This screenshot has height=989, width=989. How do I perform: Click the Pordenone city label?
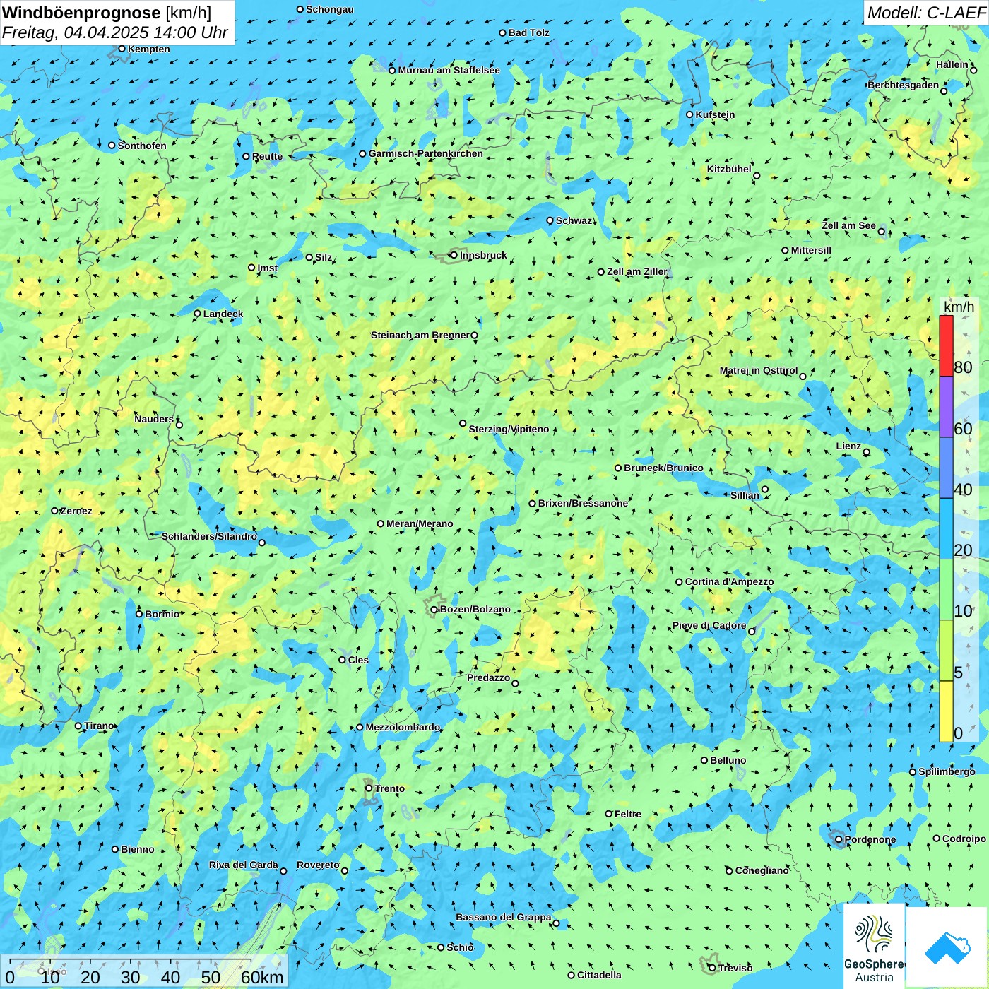click(x=870, y=839)
